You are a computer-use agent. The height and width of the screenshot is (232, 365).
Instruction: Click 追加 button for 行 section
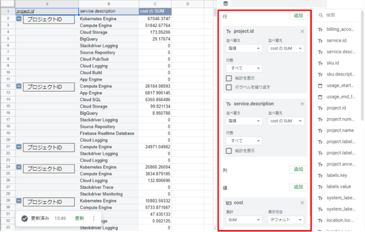298,15
